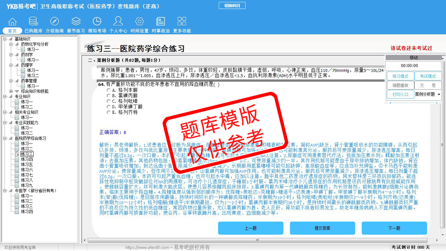The width and height of the screenshot is (446, 251).
Task: Choose answer option E. 格列齐特
Action: click(109, 112)
